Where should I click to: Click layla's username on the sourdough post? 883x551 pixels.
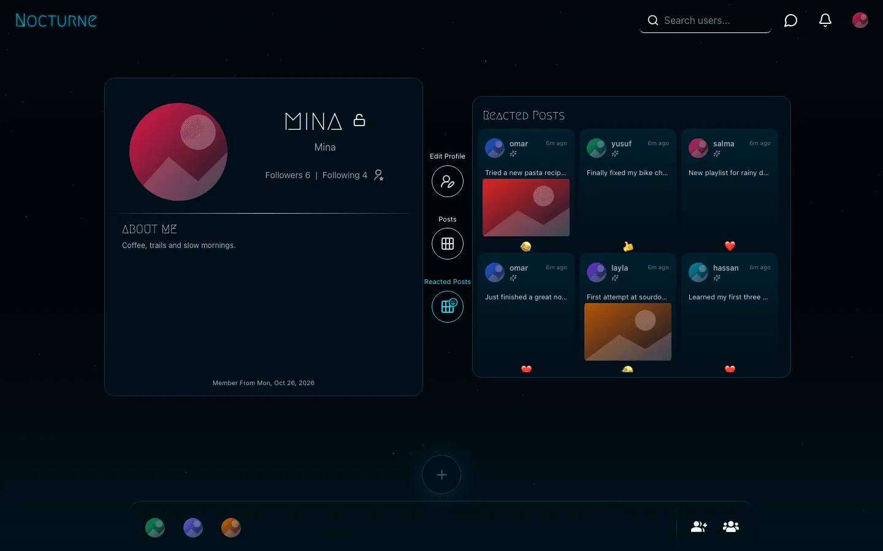619,268
